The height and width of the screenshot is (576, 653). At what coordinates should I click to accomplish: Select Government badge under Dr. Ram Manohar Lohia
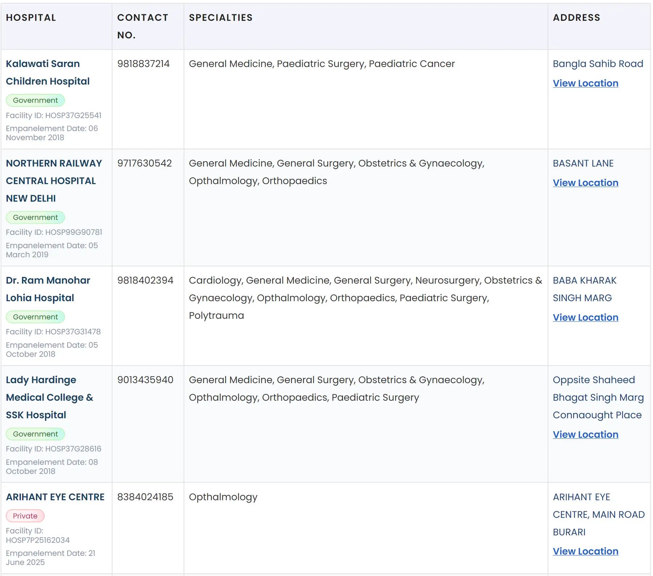click(x=35, y=317)
